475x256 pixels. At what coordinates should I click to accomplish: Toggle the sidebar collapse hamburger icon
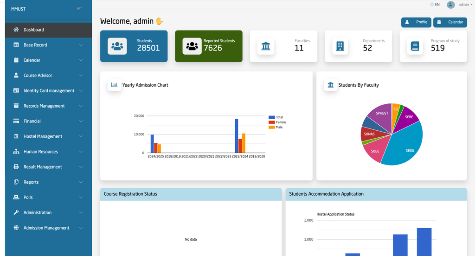point(79,8)
